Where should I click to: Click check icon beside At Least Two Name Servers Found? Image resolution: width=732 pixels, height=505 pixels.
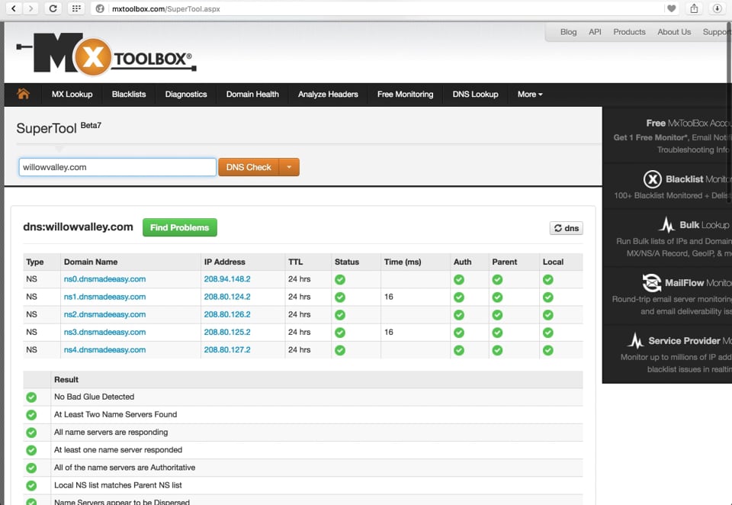pyautogui.click(x=31, y=415)
